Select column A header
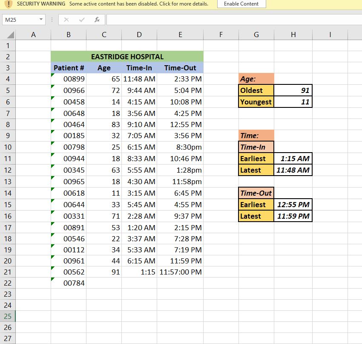 (33, 35)
